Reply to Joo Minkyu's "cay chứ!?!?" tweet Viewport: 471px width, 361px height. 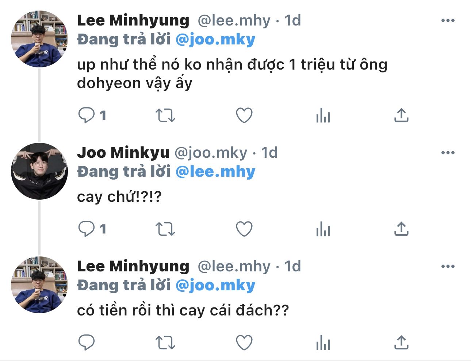(x=87, y=229)
